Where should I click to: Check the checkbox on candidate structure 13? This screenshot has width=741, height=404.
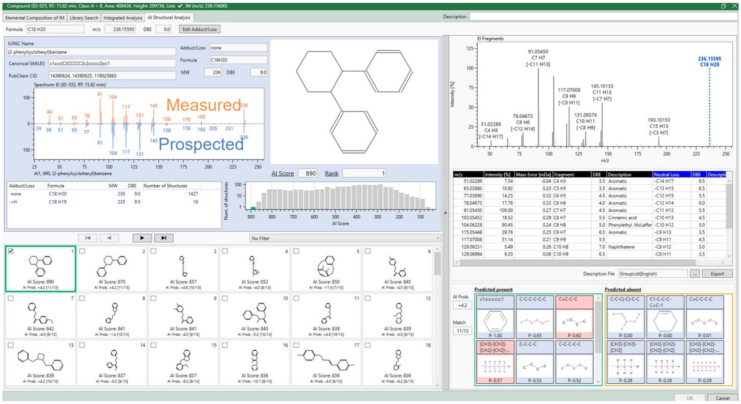pos(11,345)
